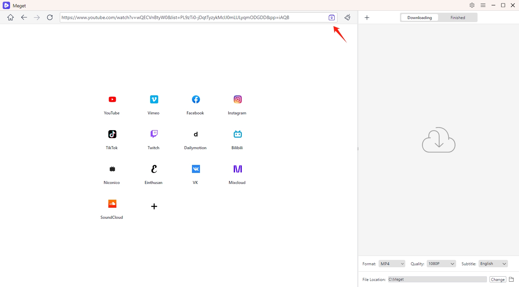The image size is (519, 287).
Task: Open the download folder icon
Action: [511, 279]
